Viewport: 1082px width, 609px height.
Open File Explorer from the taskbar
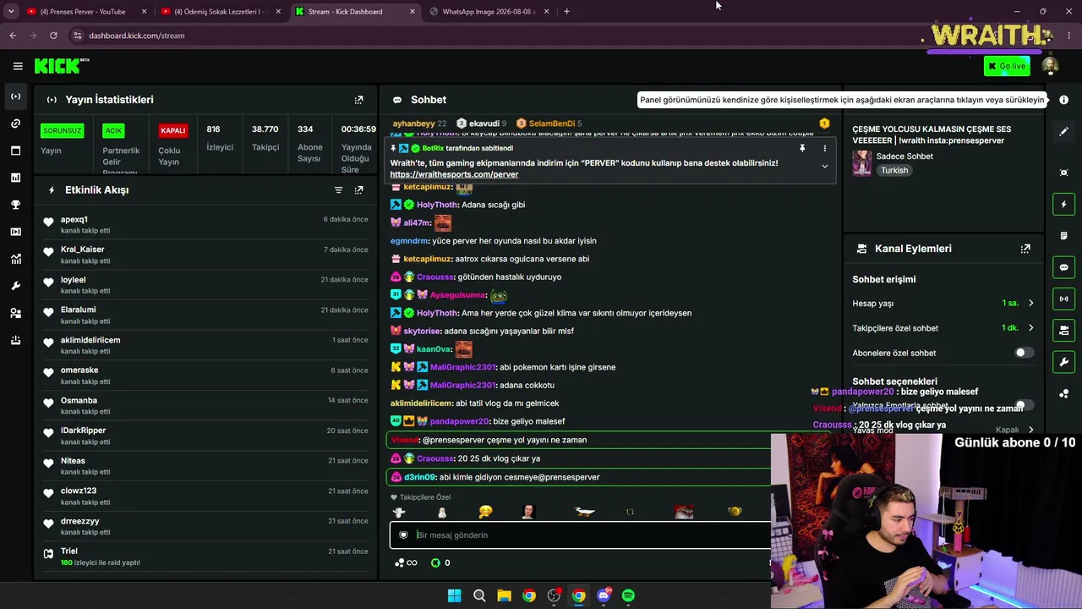[x=504, y=595]
